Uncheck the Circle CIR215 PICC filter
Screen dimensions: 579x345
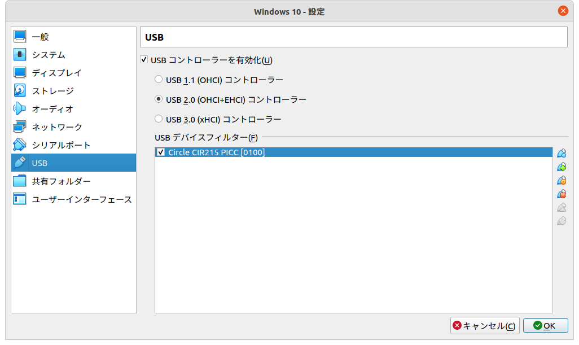(162, 152)
